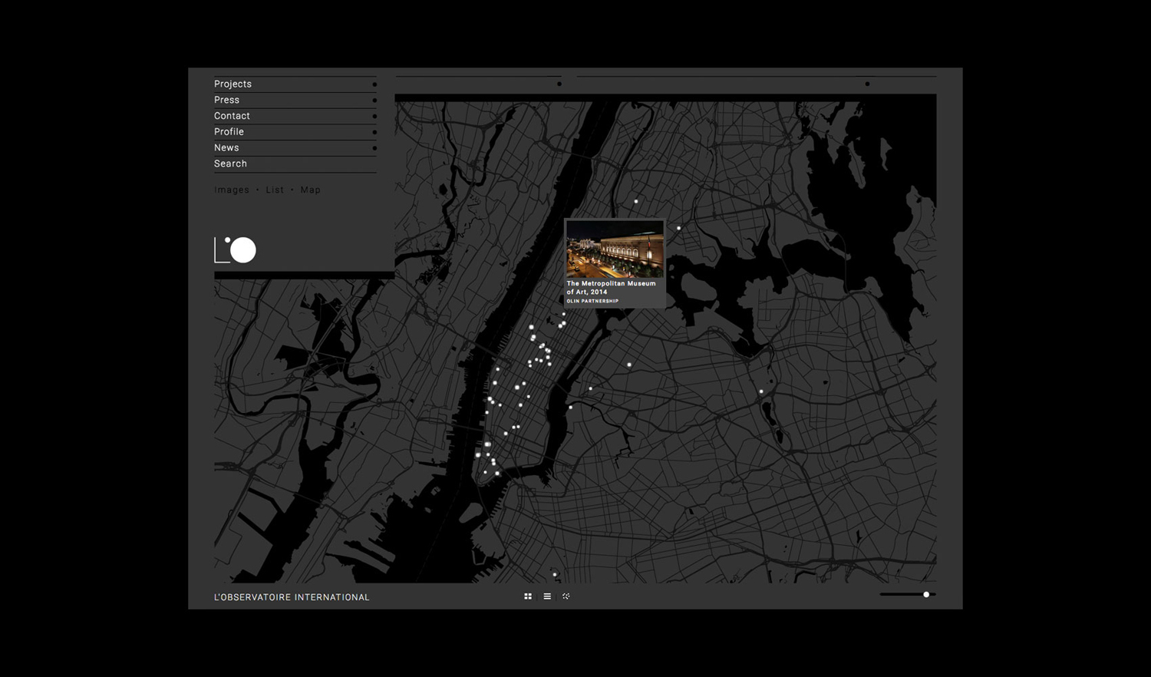Go to the Contact page
This screenshot has height=677, width=1151.
pos(295,116)
